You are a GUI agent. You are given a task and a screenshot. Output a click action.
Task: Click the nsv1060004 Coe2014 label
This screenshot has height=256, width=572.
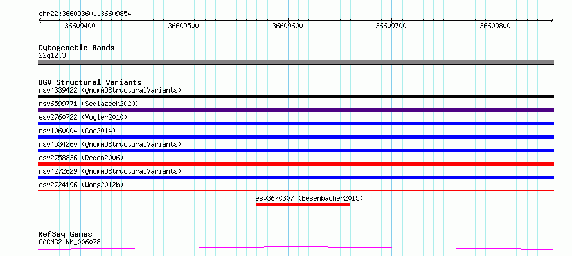tap(77, 131)
